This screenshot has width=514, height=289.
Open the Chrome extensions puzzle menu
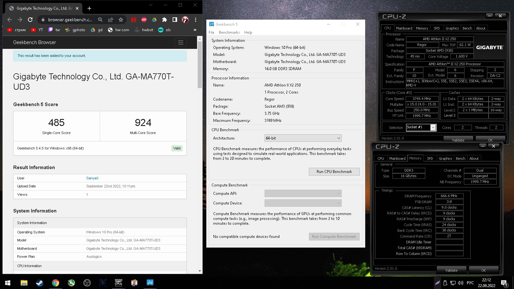pos(165,20)
